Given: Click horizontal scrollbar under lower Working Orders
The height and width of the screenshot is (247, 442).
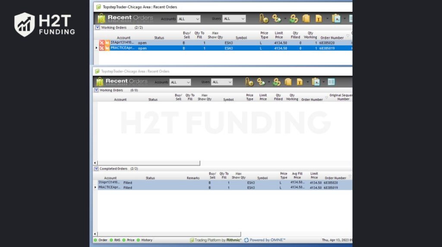Looking at the screenshot, I should (x=148, y=163).
